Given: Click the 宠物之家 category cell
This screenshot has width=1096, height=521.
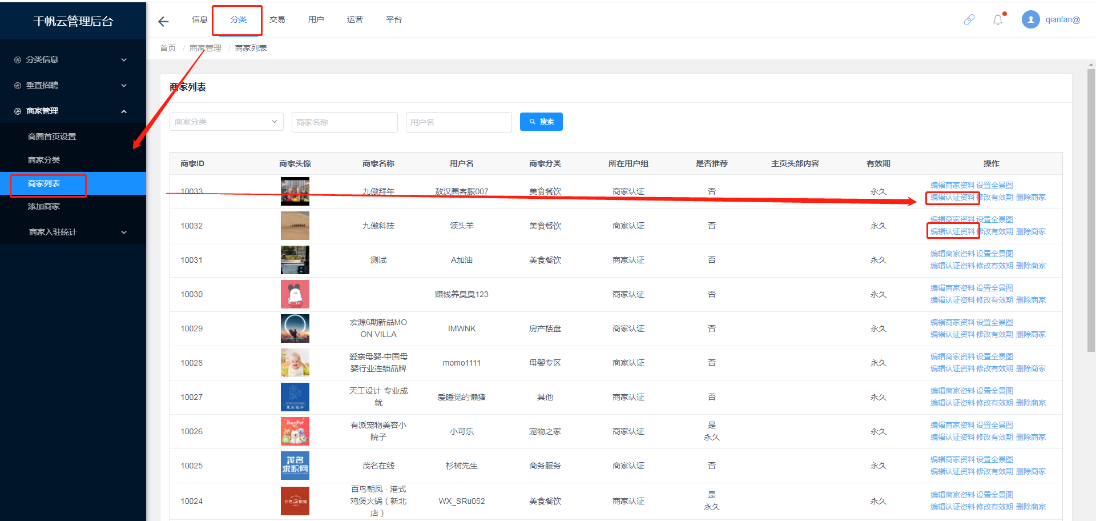Looking at the screenshot, I should pyautogui.click(x=545, y=431).
